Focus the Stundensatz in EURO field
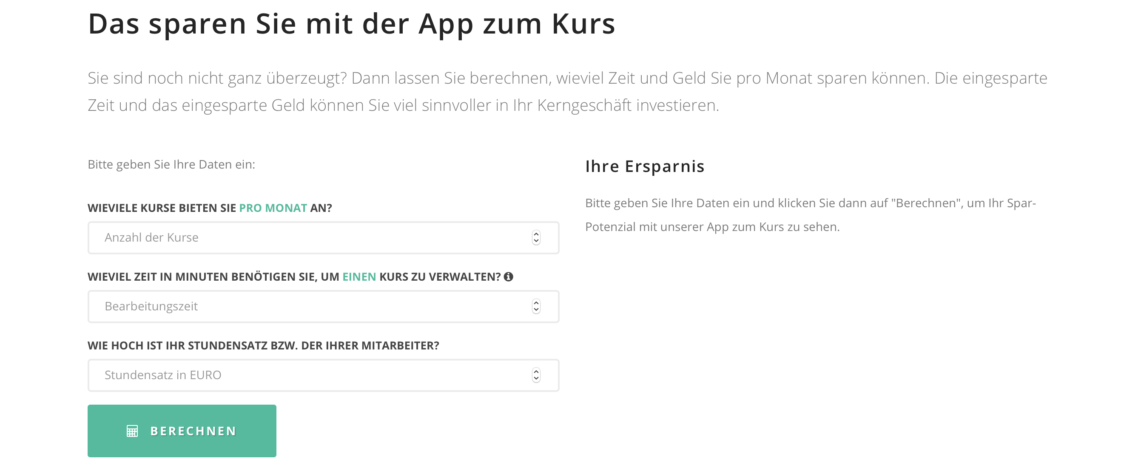 click(323, 375)
